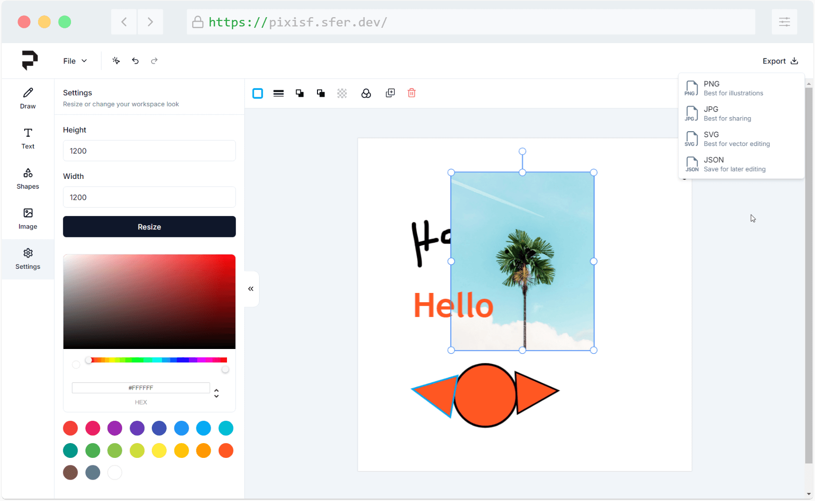Open the opacity checkerboard tool
Screen dimensions: 815x501
point(342,94)
